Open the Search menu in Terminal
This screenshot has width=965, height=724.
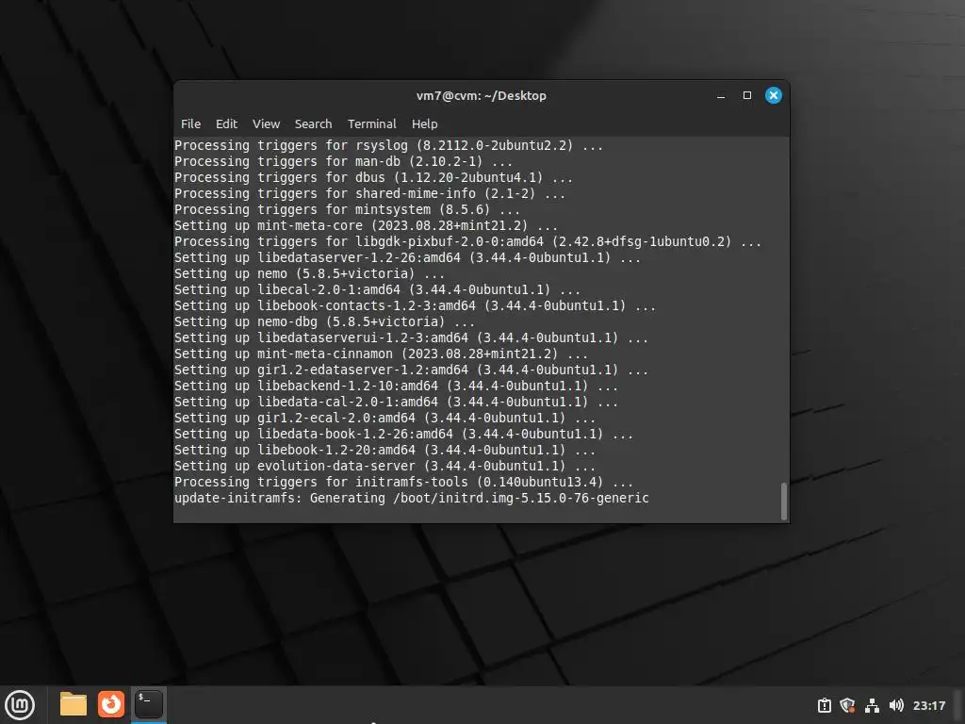[x=313, y=123]
